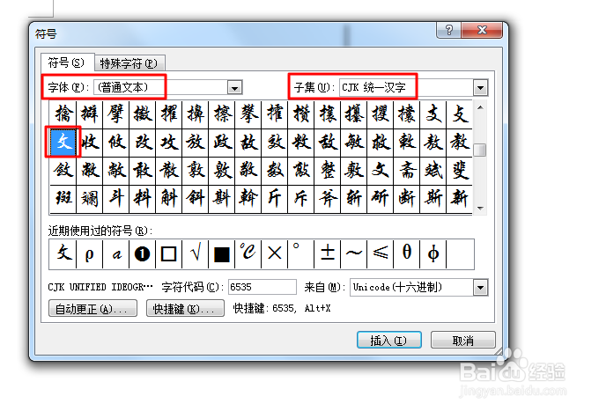This screenshot has width=599, height=411.
Task: Click the symbol grid scrollbar thumb
Action: [x=480, y=150]
